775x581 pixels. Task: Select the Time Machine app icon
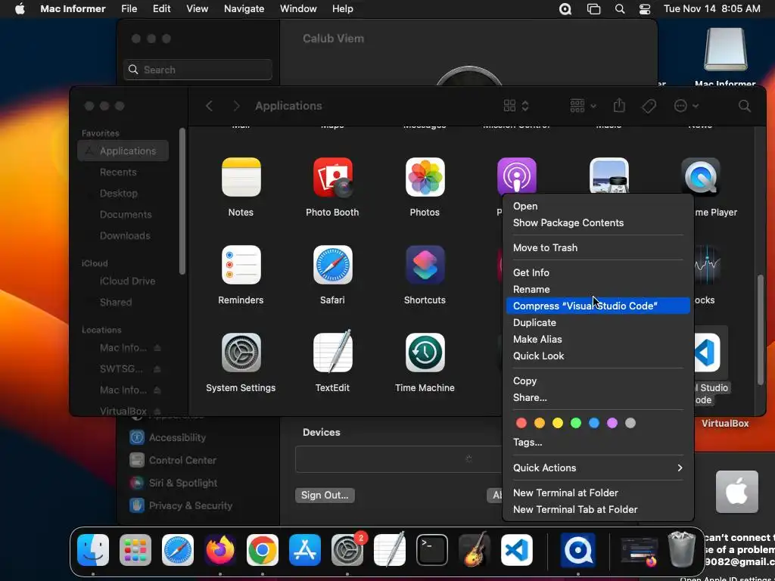point(425,353)
